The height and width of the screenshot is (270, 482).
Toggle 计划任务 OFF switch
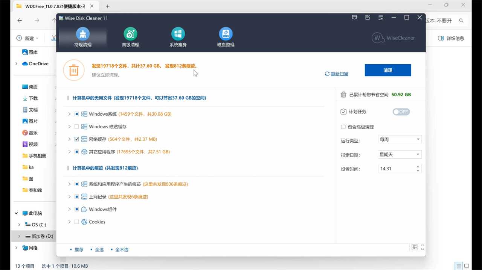401,112
